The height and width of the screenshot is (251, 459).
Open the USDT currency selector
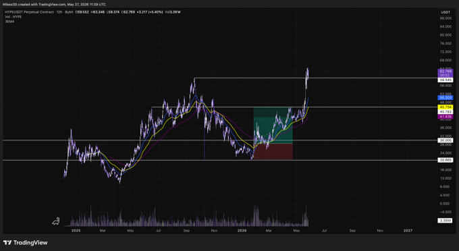click(446, 12)
